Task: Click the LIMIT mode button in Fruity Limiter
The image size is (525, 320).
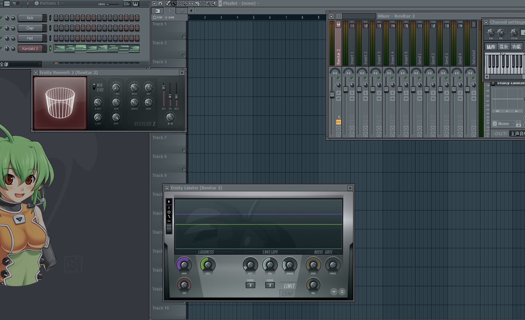Action: pos(289,286)
